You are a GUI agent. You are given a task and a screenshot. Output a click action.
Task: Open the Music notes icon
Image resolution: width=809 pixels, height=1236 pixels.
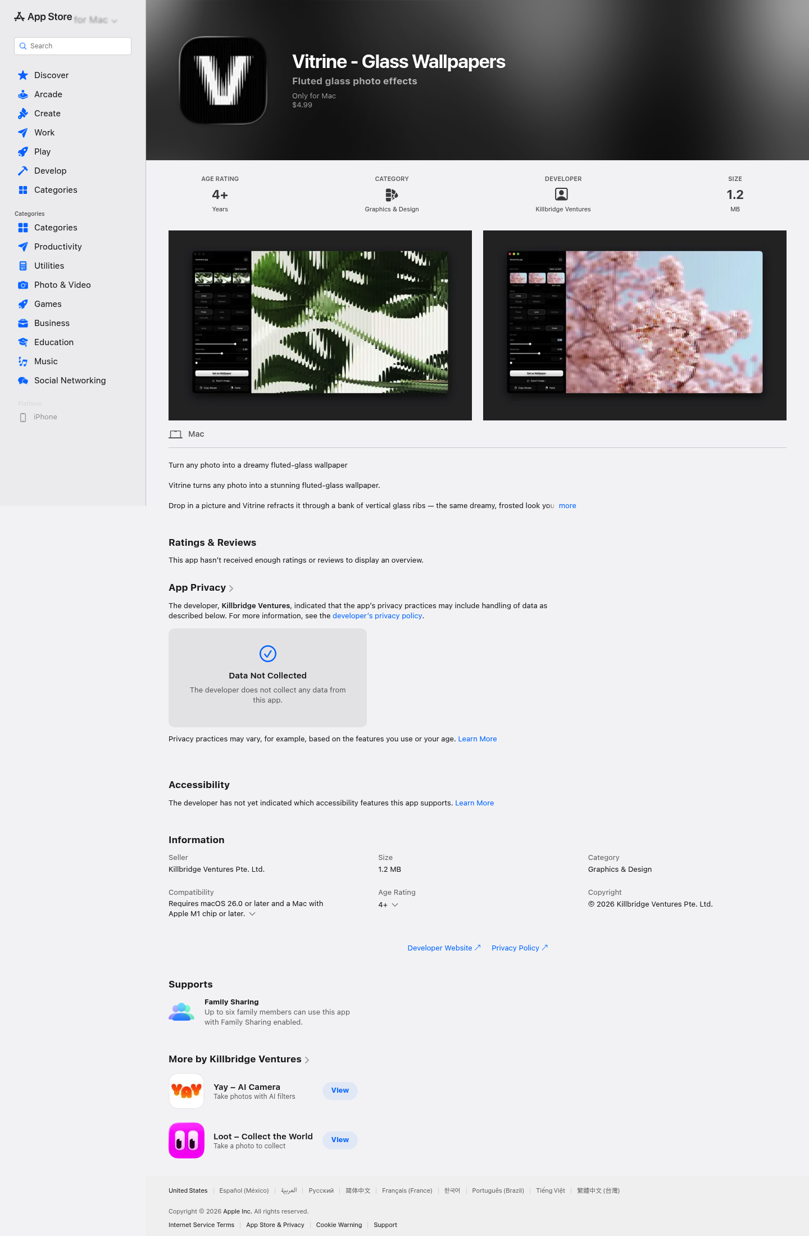pyautogui.click(x=23, y=361)
